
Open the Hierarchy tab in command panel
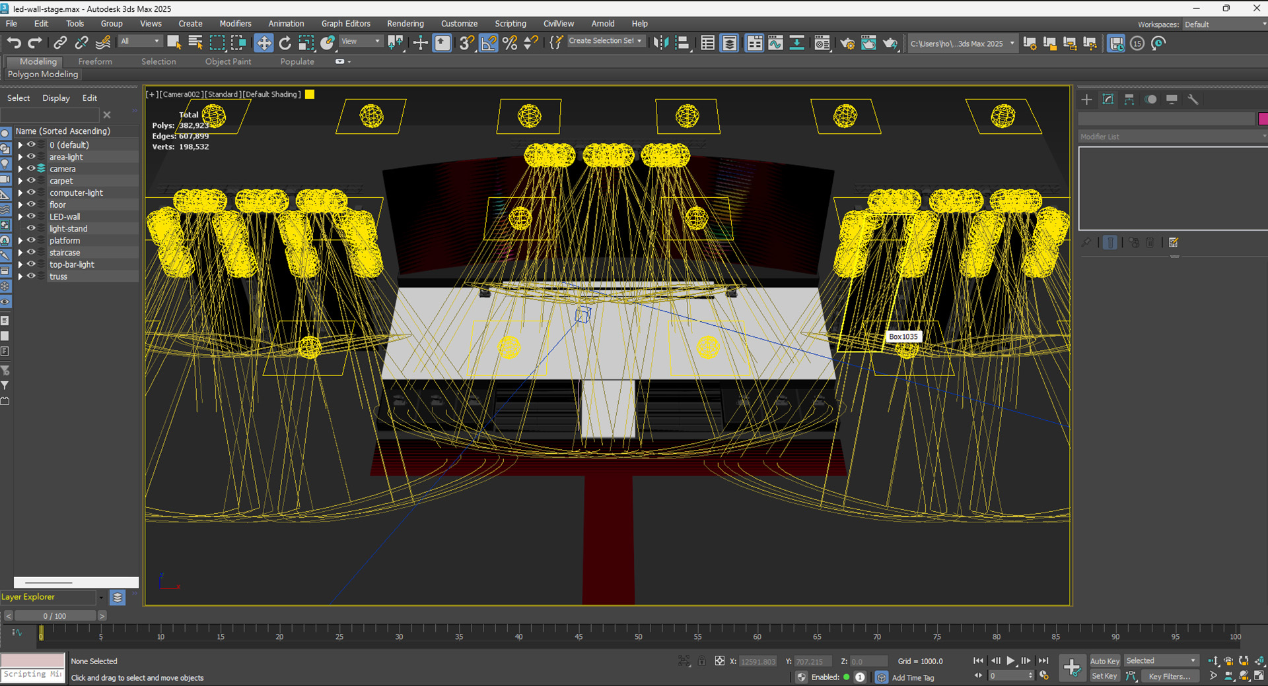tap(1129, 100)
